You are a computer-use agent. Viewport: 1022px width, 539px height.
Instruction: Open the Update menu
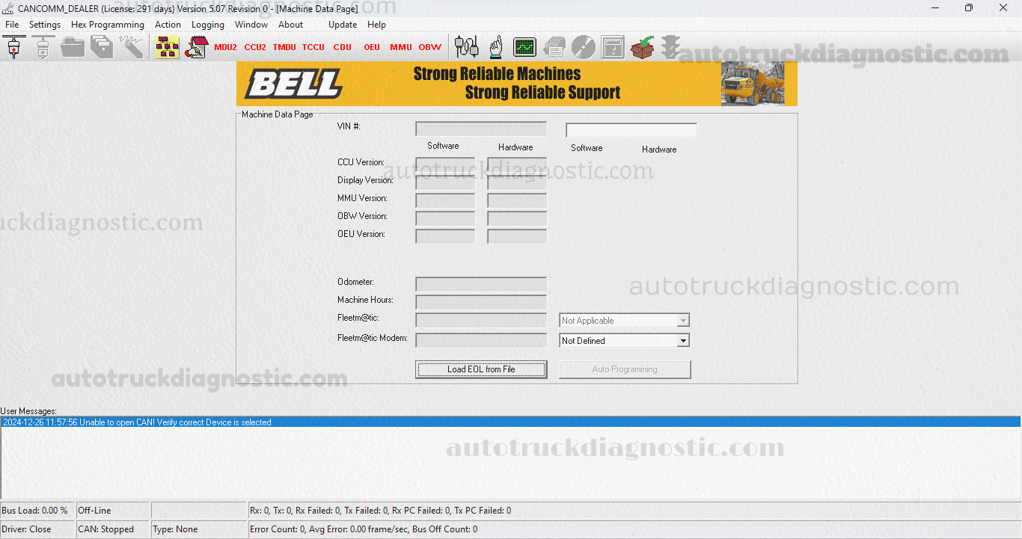tap(343, 25)
